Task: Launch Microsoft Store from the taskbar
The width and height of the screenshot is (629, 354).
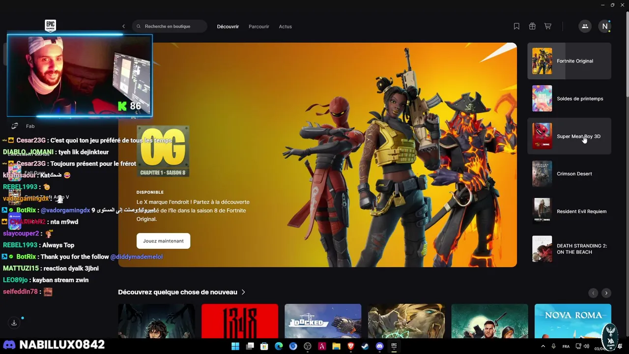Action: point(264,346)
